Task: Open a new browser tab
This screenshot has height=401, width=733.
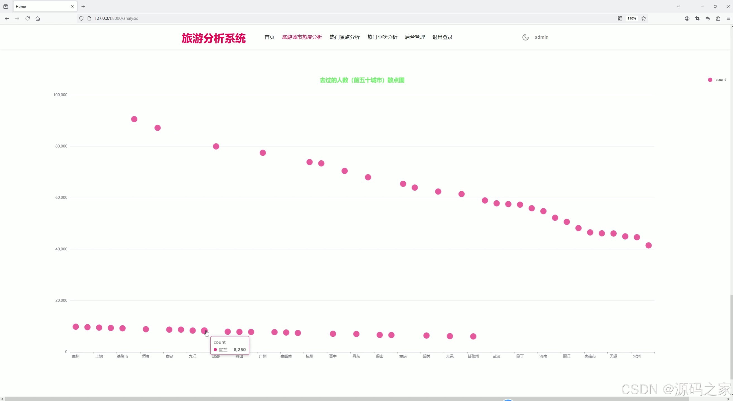Action: pos(83,6)
